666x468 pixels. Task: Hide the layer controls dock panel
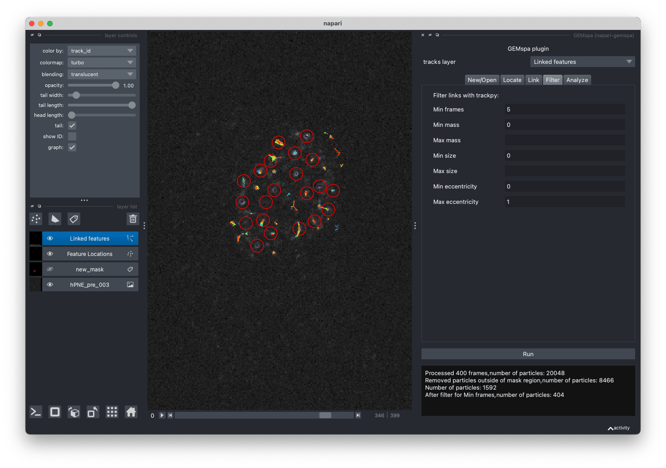click(32, 35)
